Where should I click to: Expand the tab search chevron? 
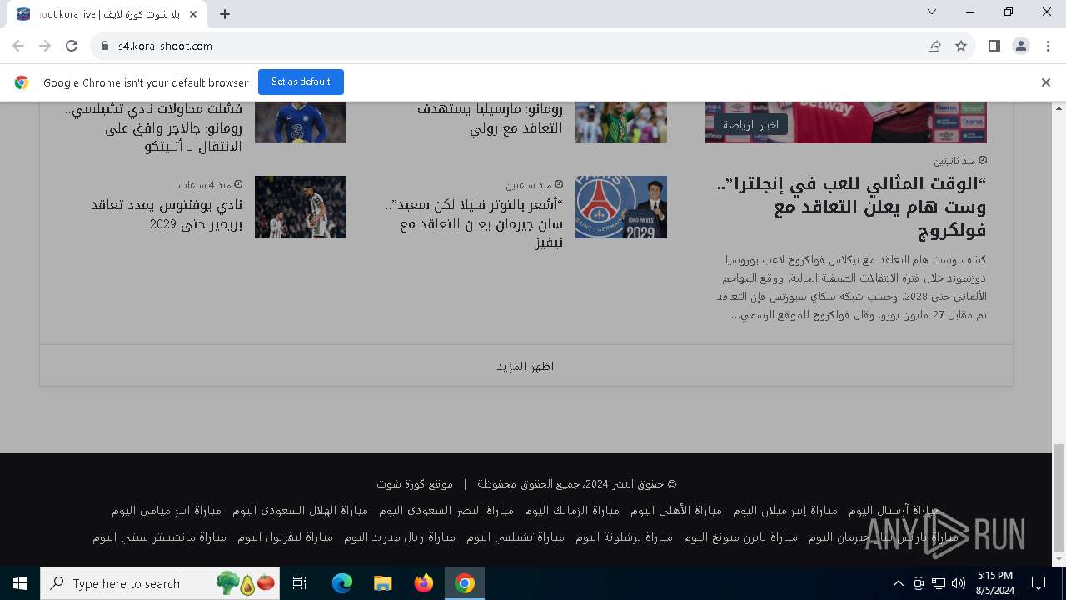tap(932, 12)
